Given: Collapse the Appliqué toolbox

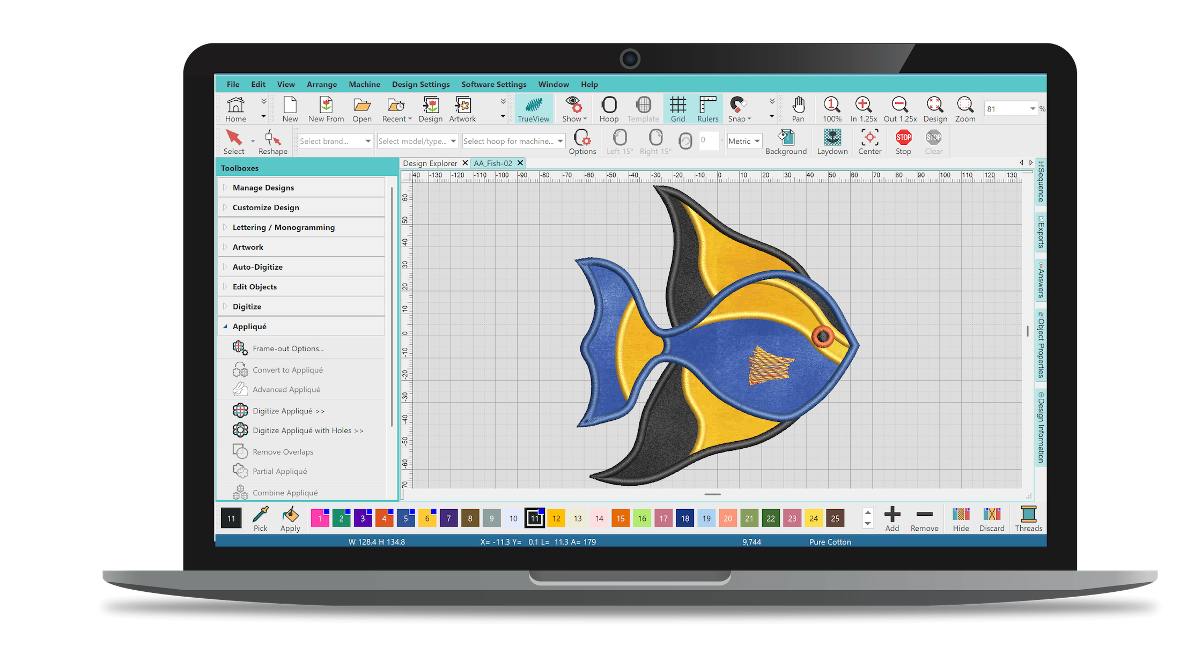Looking at the screenshot, I should [x=301, y=326].
